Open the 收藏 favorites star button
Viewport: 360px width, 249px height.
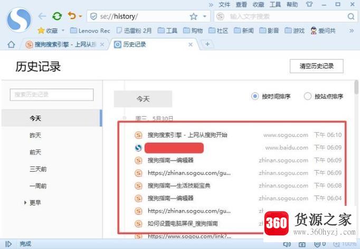[48, 31]
